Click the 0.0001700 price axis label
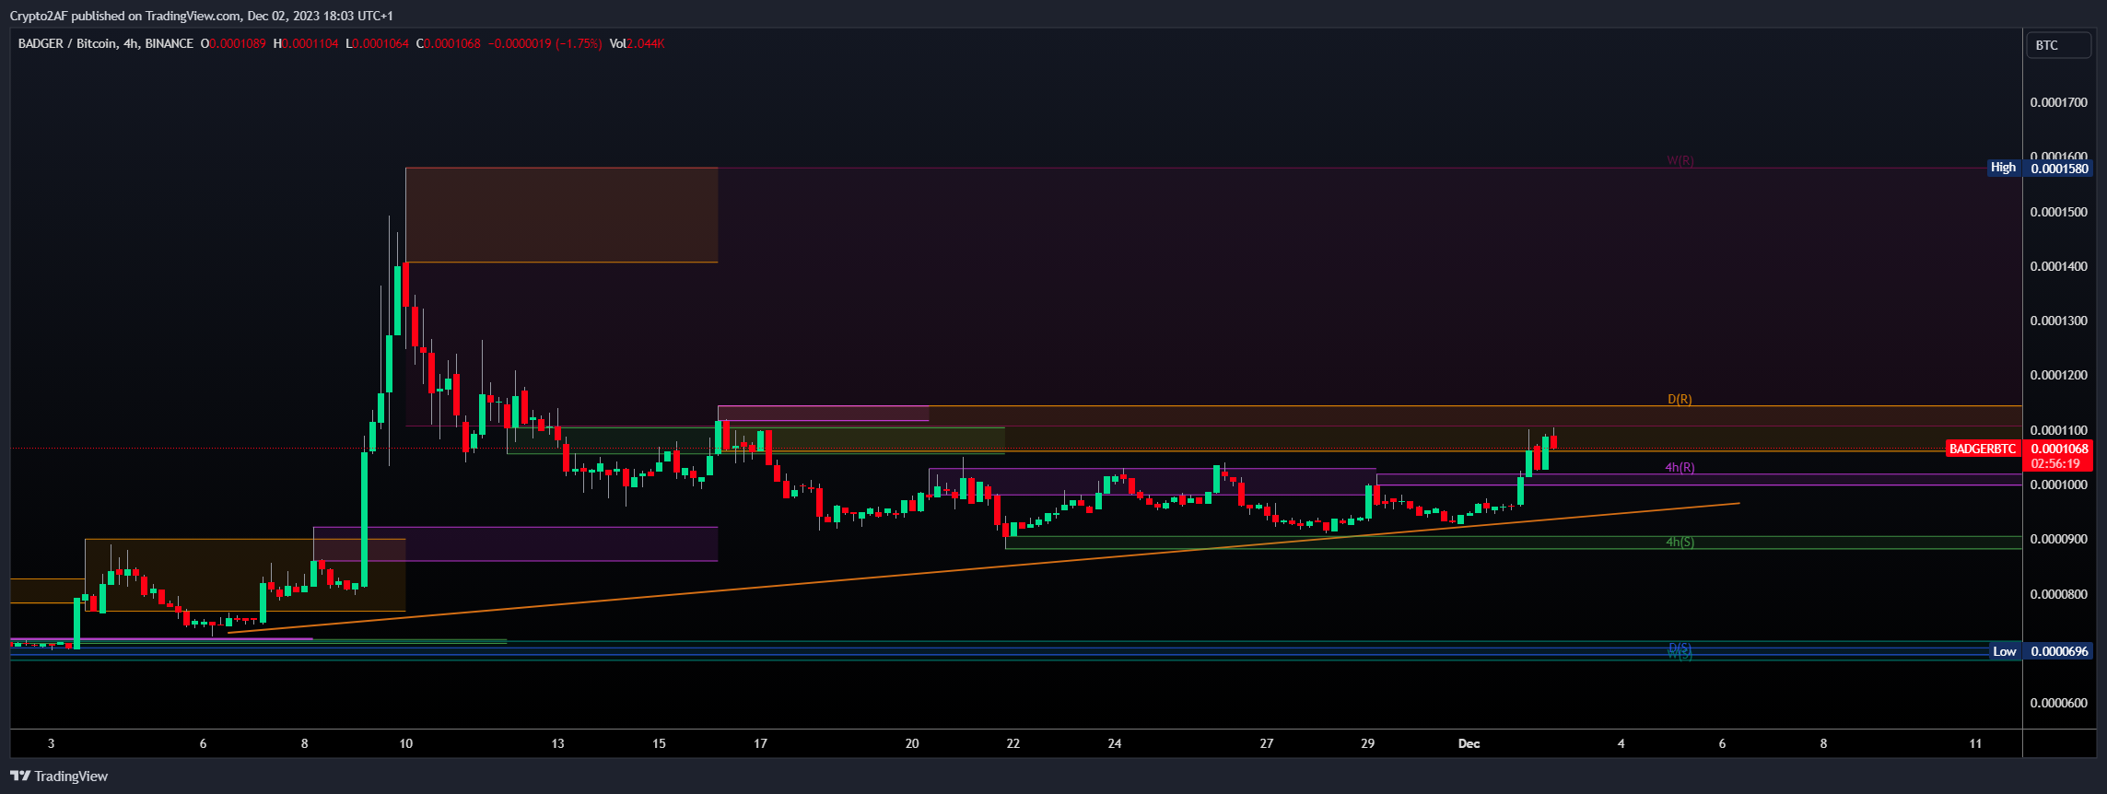 (x=2059, y=102)
